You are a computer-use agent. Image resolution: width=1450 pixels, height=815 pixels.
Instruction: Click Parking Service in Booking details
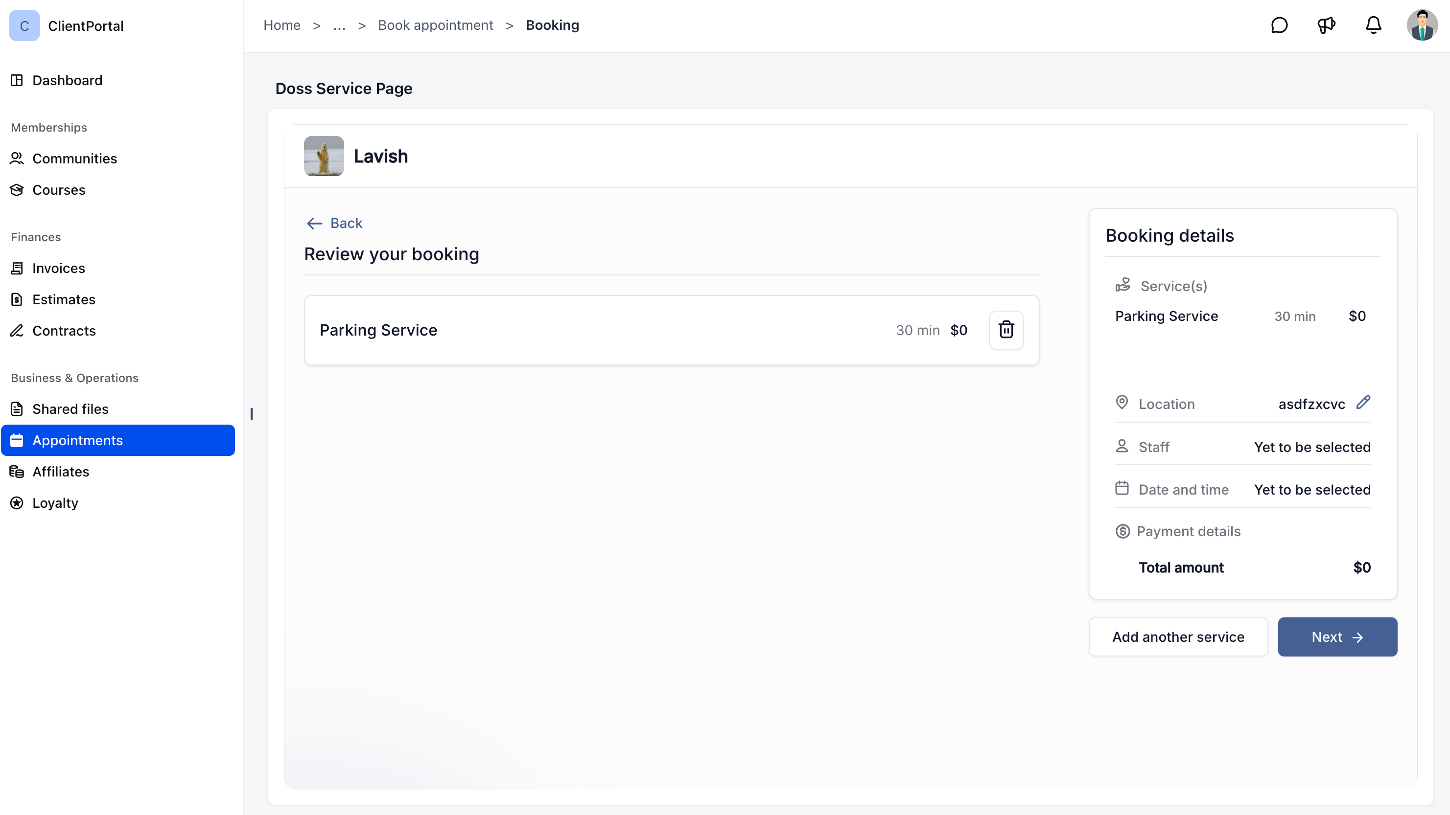tap(1166, 316)
